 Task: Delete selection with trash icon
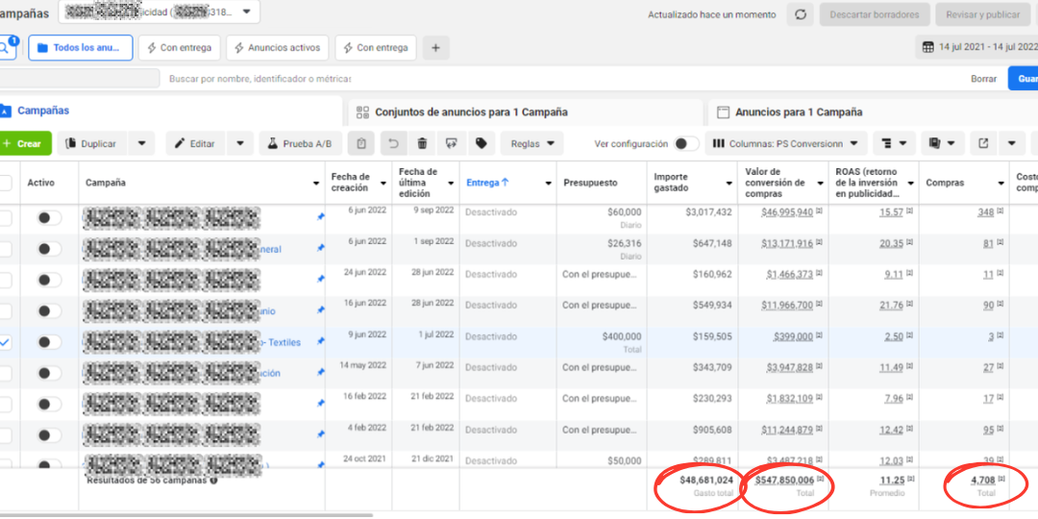point(422,143)
